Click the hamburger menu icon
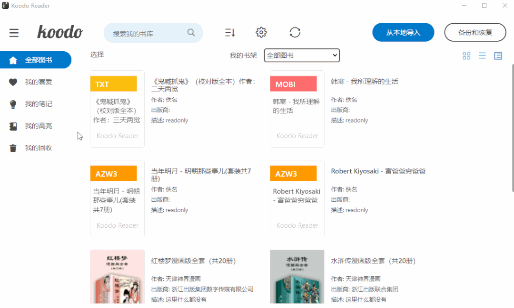Viewport: 514px width, 308px height. 14,33
